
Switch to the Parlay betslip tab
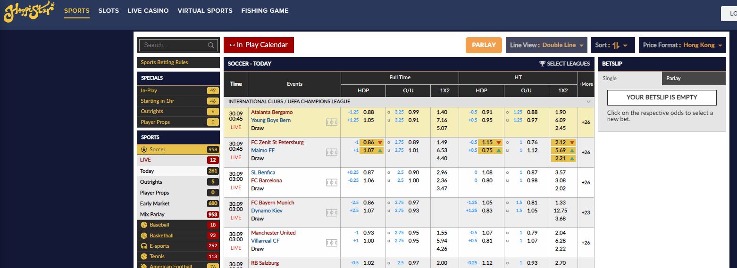694,78
